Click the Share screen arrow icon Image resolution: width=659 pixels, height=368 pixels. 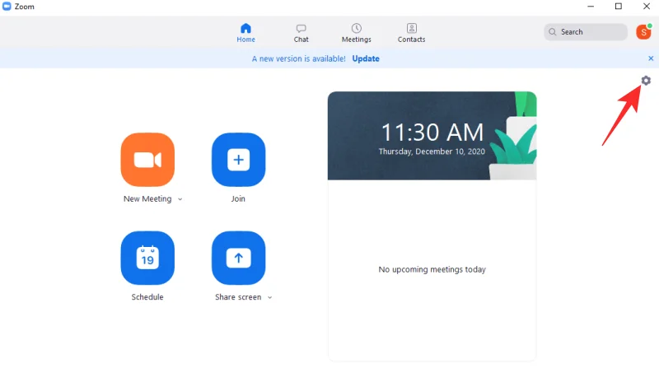click(x=238, y=258)
